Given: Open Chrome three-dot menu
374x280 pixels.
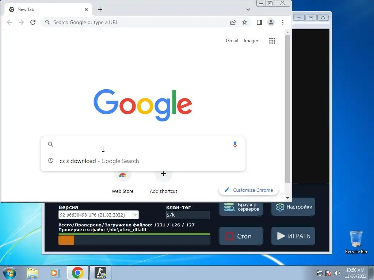Looking at the screenshot, I should (x=283, y=22).
